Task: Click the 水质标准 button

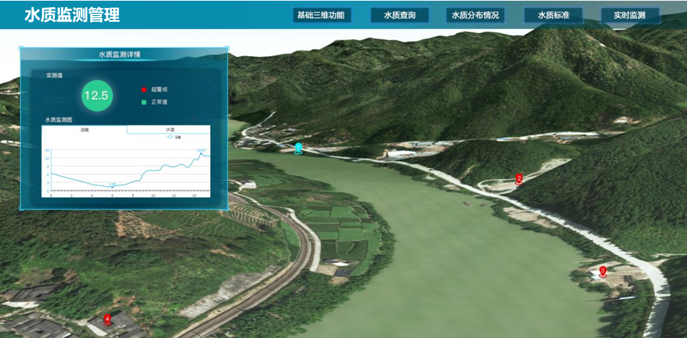Action: [553, 15]
